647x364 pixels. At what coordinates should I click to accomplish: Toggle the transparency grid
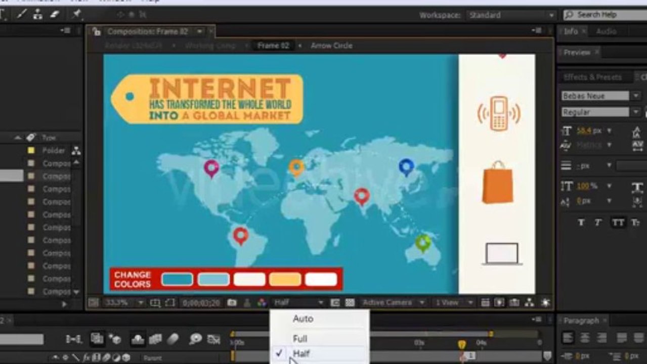(350, 303)
